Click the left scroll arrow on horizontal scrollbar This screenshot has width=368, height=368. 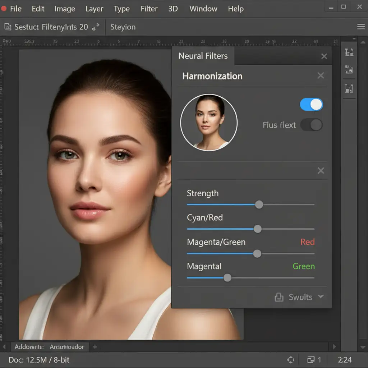click(4, 347)
